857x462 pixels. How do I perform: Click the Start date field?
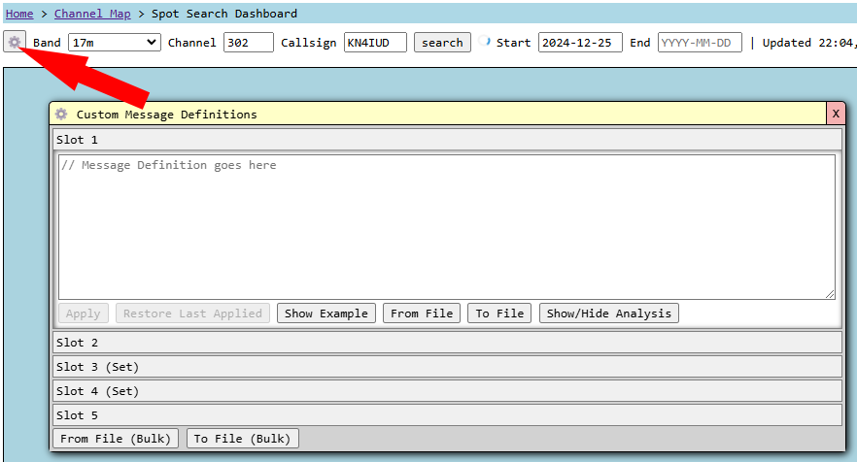(x=579, y=43)
